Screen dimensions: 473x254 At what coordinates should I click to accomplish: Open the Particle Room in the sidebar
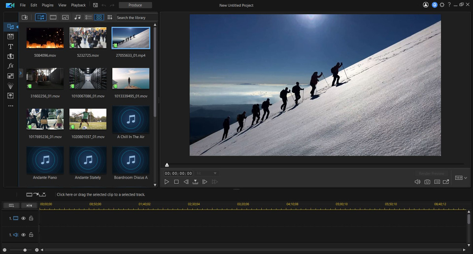(10, 86)
